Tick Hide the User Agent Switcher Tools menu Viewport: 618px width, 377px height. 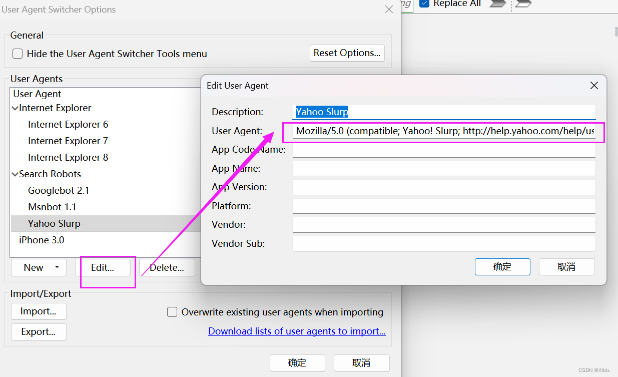pos(18,54)
